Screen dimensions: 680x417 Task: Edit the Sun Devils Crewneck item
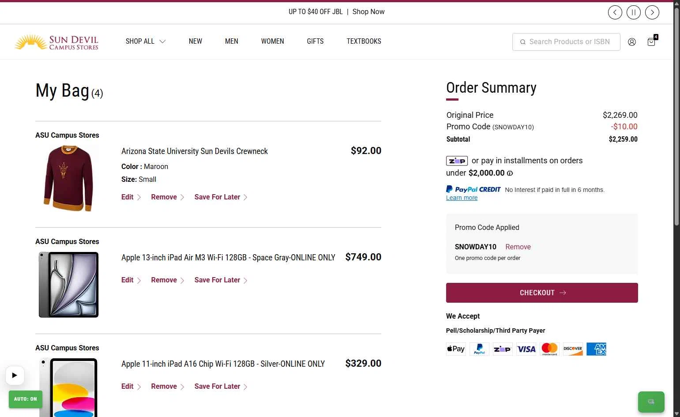click(x=131, y=197)
